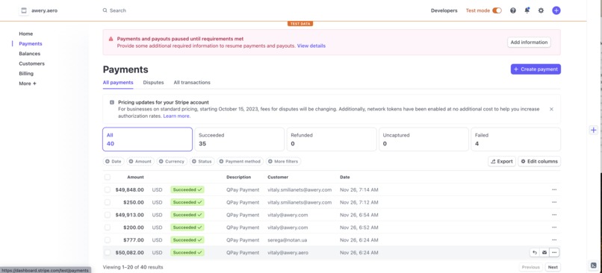Click the Date column header
Image resolution: width=602 pixels, height=273 pixels.
345,177
